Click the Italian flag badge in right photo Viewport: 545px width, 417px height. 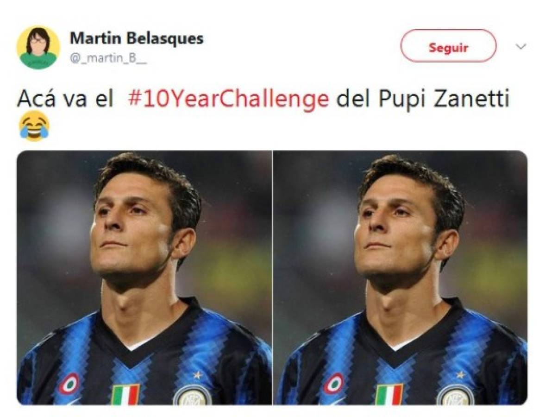pyautogui.click(x=389, y=393)
